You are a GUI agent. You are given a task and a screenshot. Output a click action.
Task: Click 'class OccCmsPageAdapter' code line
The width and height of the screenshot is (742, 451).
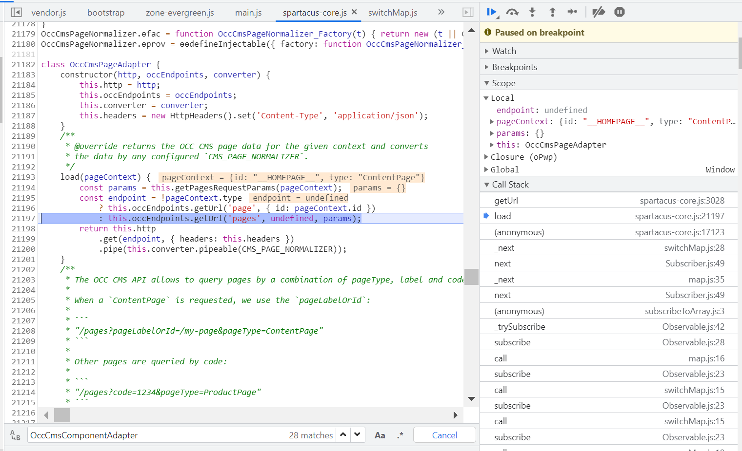100,65
